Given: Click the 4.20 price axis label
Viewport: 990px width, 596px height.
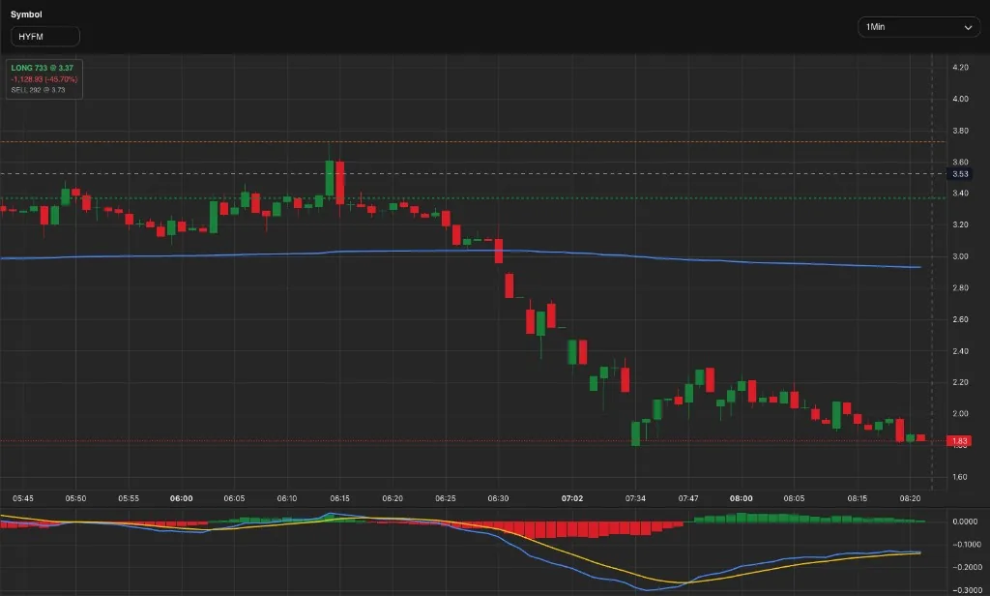Looking at the screenshot, I should (x=960, y=67).
